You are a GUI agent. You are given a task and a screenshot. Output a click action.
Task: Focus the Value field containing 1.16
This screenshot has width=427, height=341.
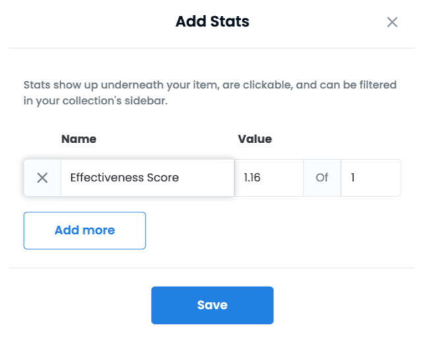[268, 177]
